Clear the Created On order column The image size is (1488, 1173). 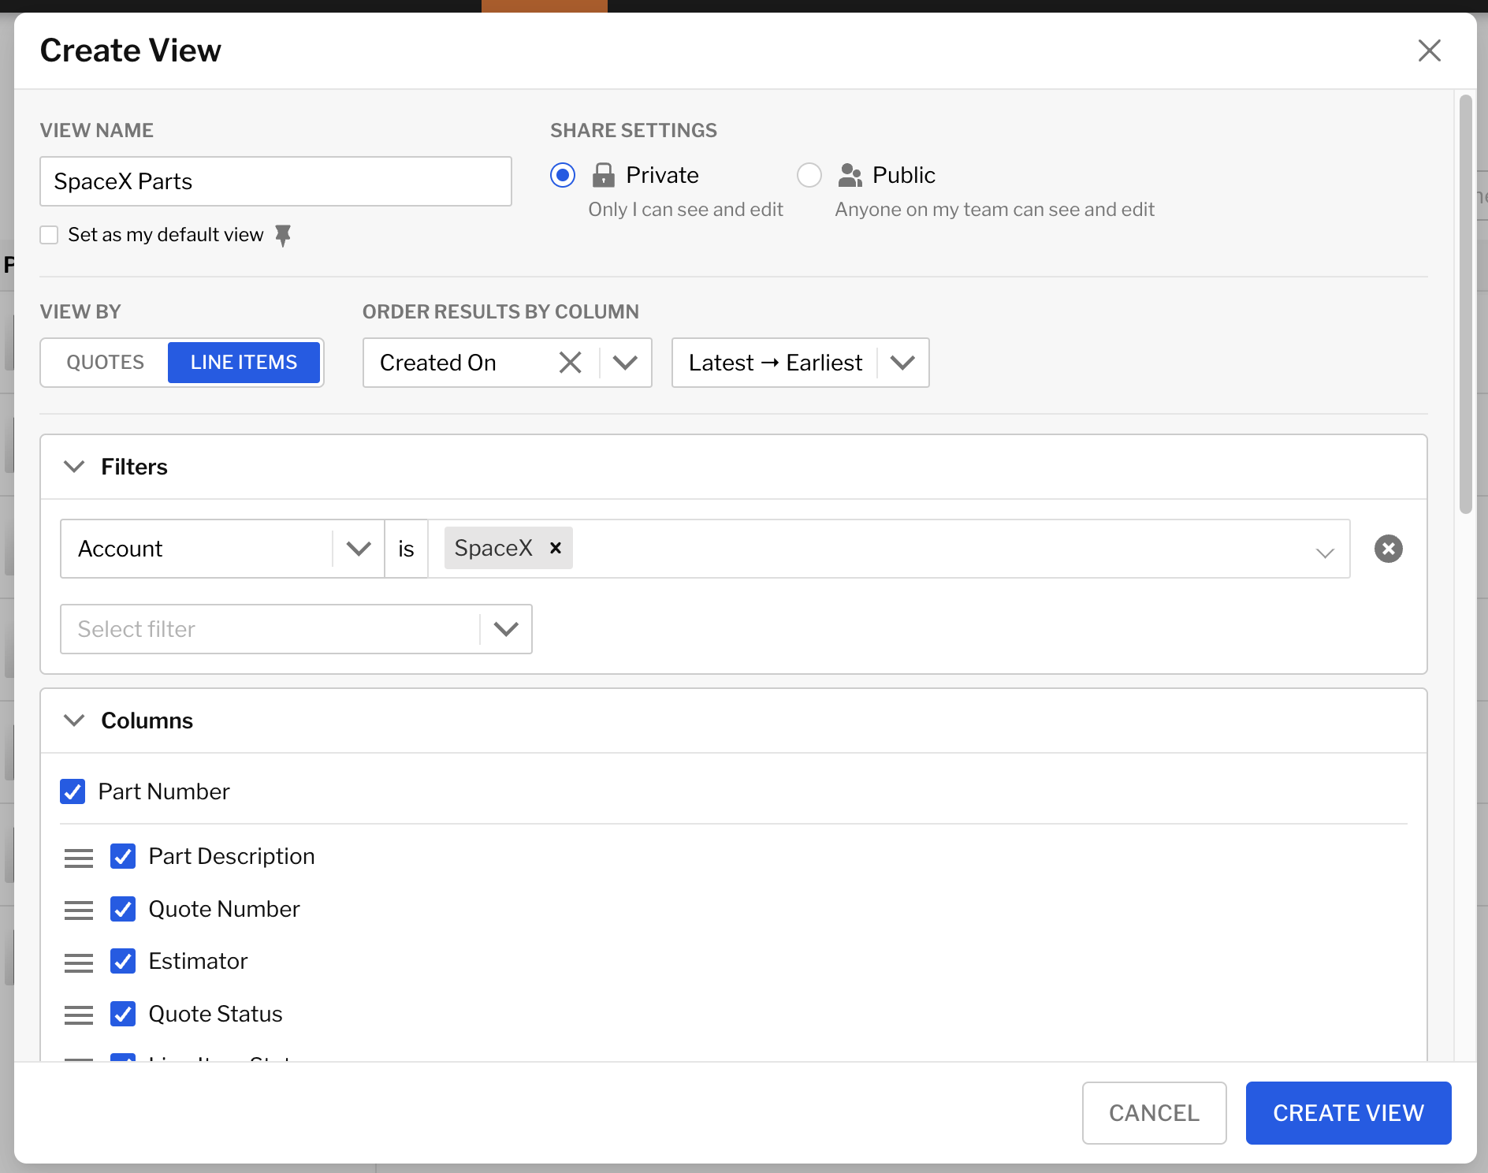point(570,363)
